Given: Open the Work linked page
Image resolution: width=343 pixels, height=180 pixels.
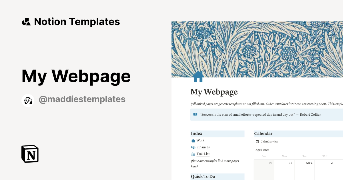Looking at the screenshot, I should pos(200,140).
